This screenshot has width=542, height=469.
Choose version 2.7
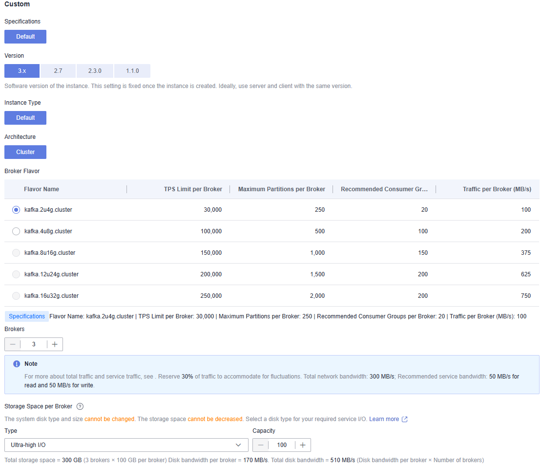pos(58,71)
